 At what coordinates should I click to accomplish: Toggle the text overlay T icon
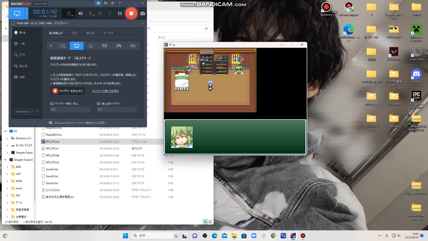click(110, 13)
